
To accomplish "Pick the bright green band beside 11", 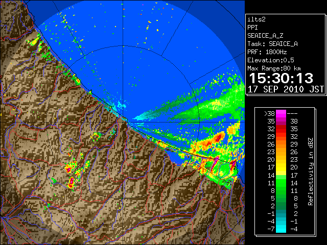I will click(x=281, y=183).
